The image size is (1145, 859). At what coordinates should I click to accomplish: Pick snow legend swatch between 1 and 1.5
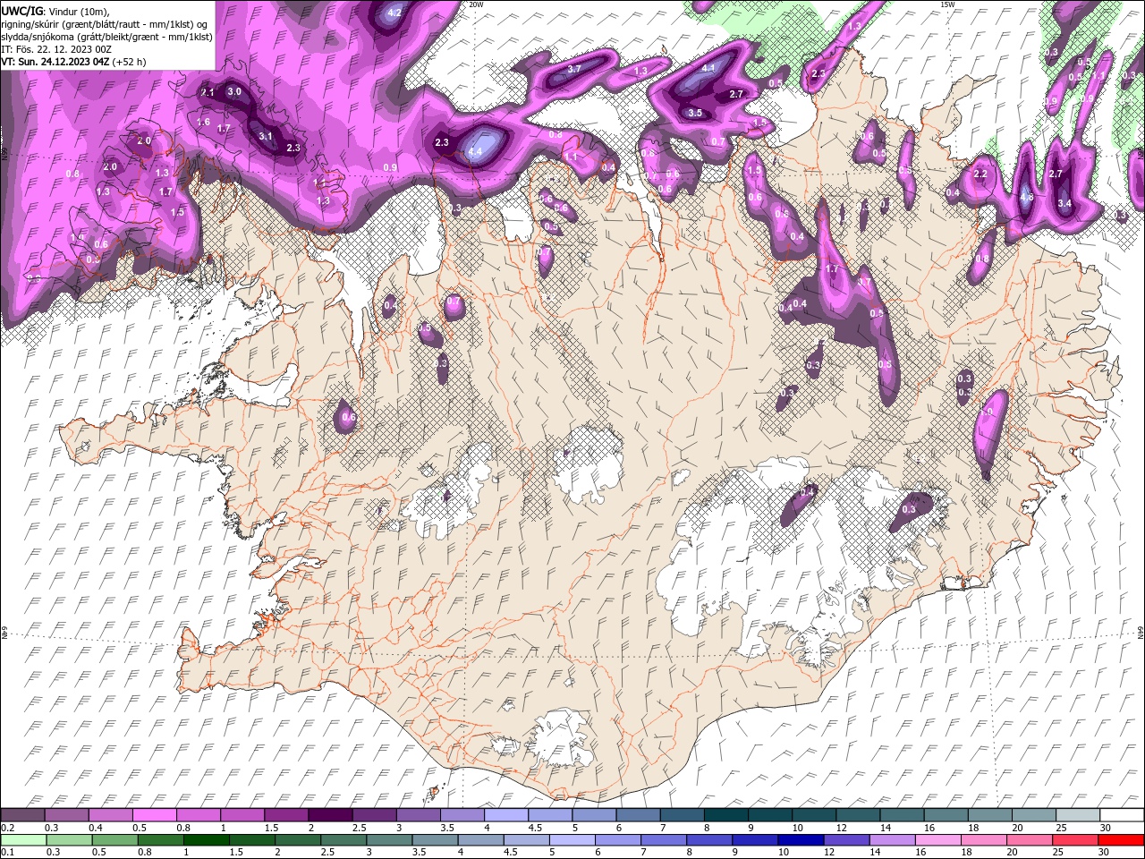pyautogui.click(x=243, y=815)
